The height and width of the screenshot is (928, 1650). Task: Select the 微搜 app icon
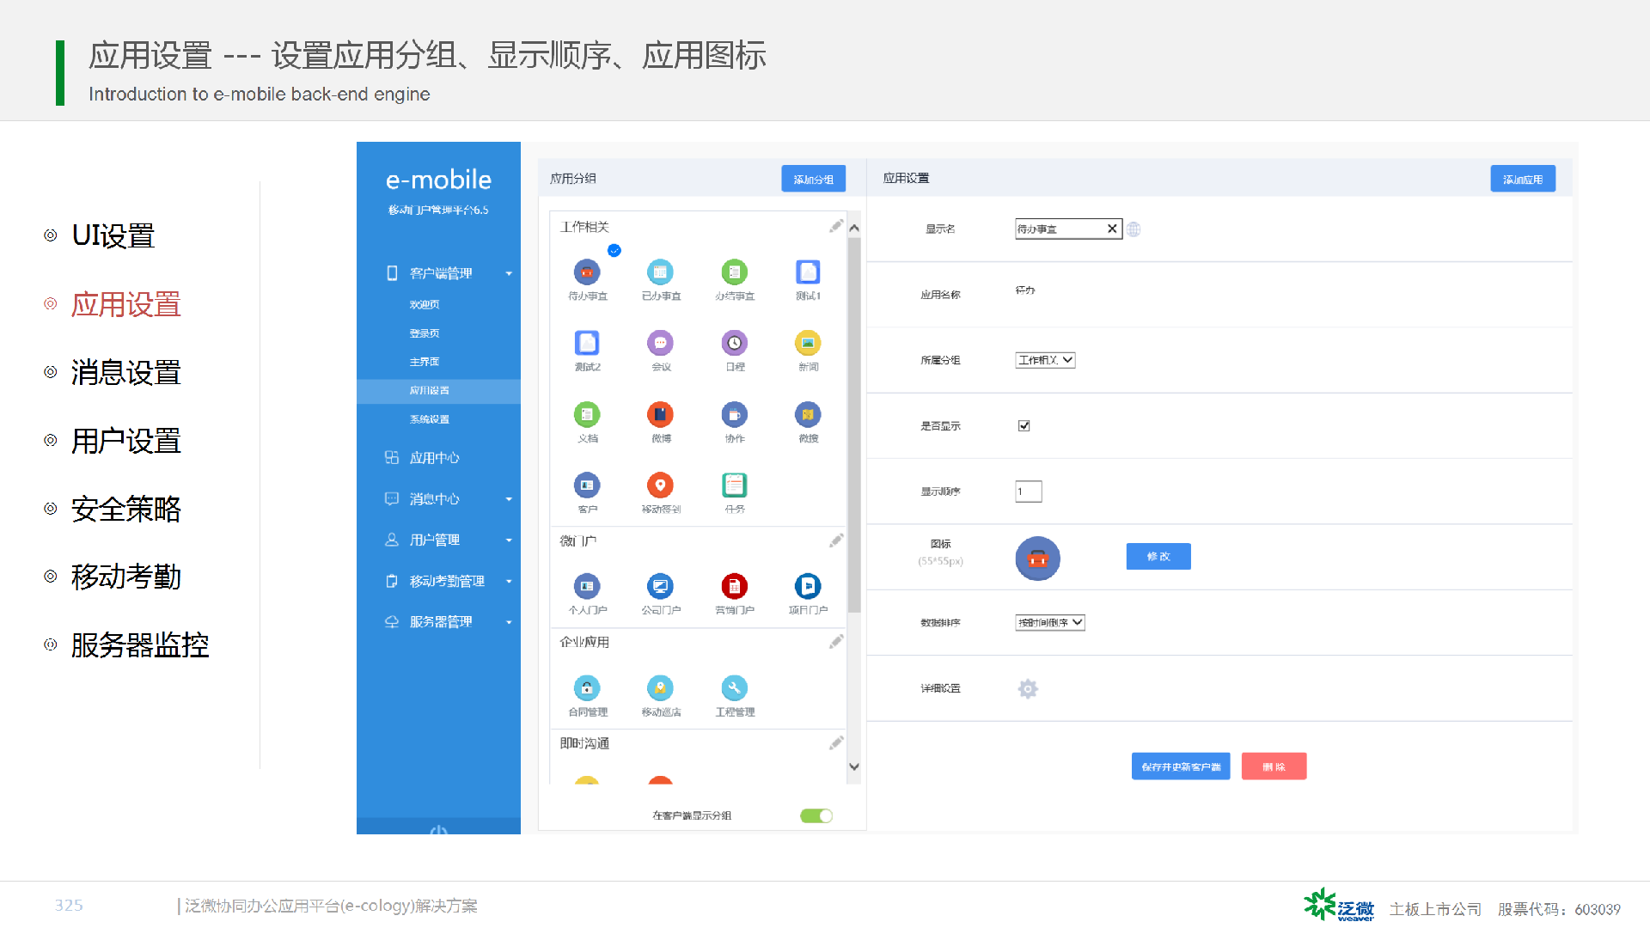click(808, 414)
